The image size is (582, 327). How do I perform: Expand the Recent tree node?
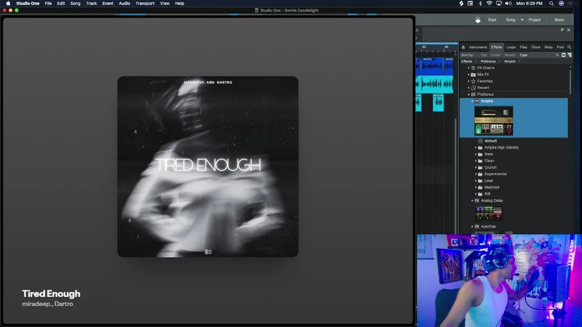(x=469, y=88)
